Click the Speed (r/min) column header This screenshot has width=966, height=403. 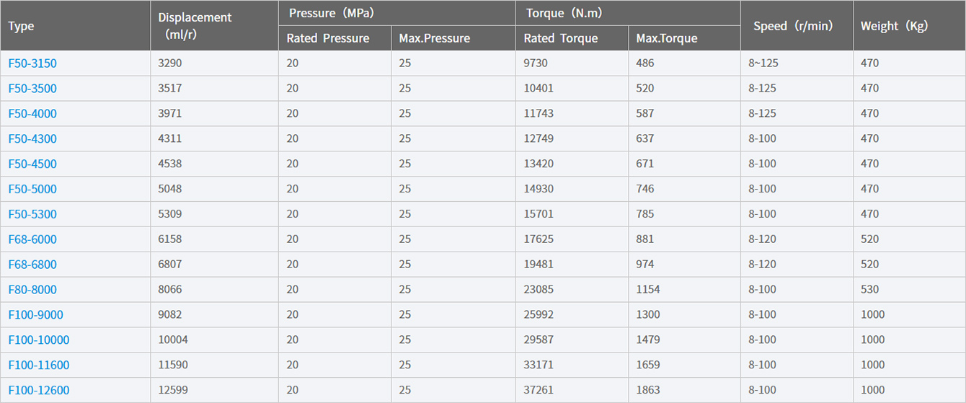pos(793,26)
